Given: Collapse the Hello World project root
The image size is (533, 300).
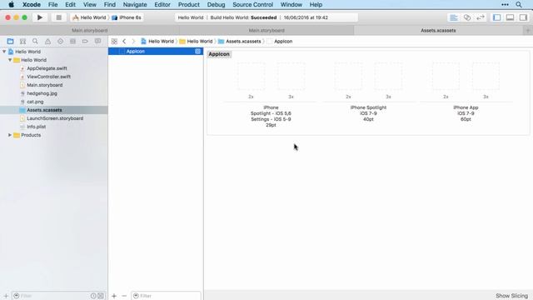Looking at the screenshot, I should tap(4, 52).
